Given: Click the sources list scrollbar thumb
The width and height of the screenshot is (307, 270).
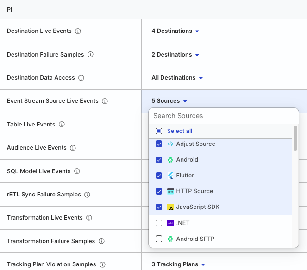Looking at the screenshot, I should coord(295,138).
